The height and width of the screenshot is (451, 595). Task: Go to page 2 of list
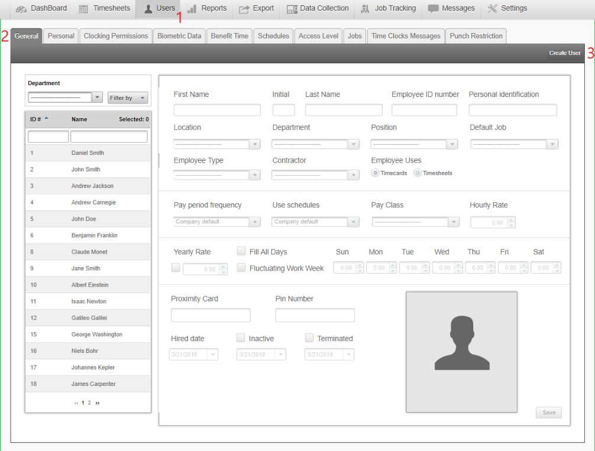click(89, 403)
